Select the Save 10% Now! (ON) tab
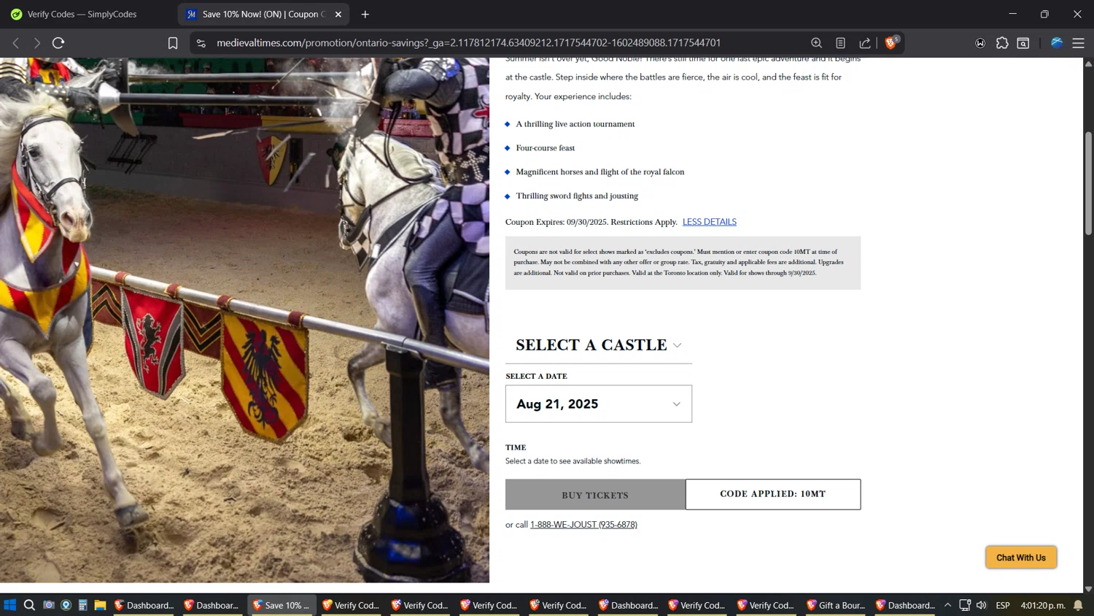 255,15
